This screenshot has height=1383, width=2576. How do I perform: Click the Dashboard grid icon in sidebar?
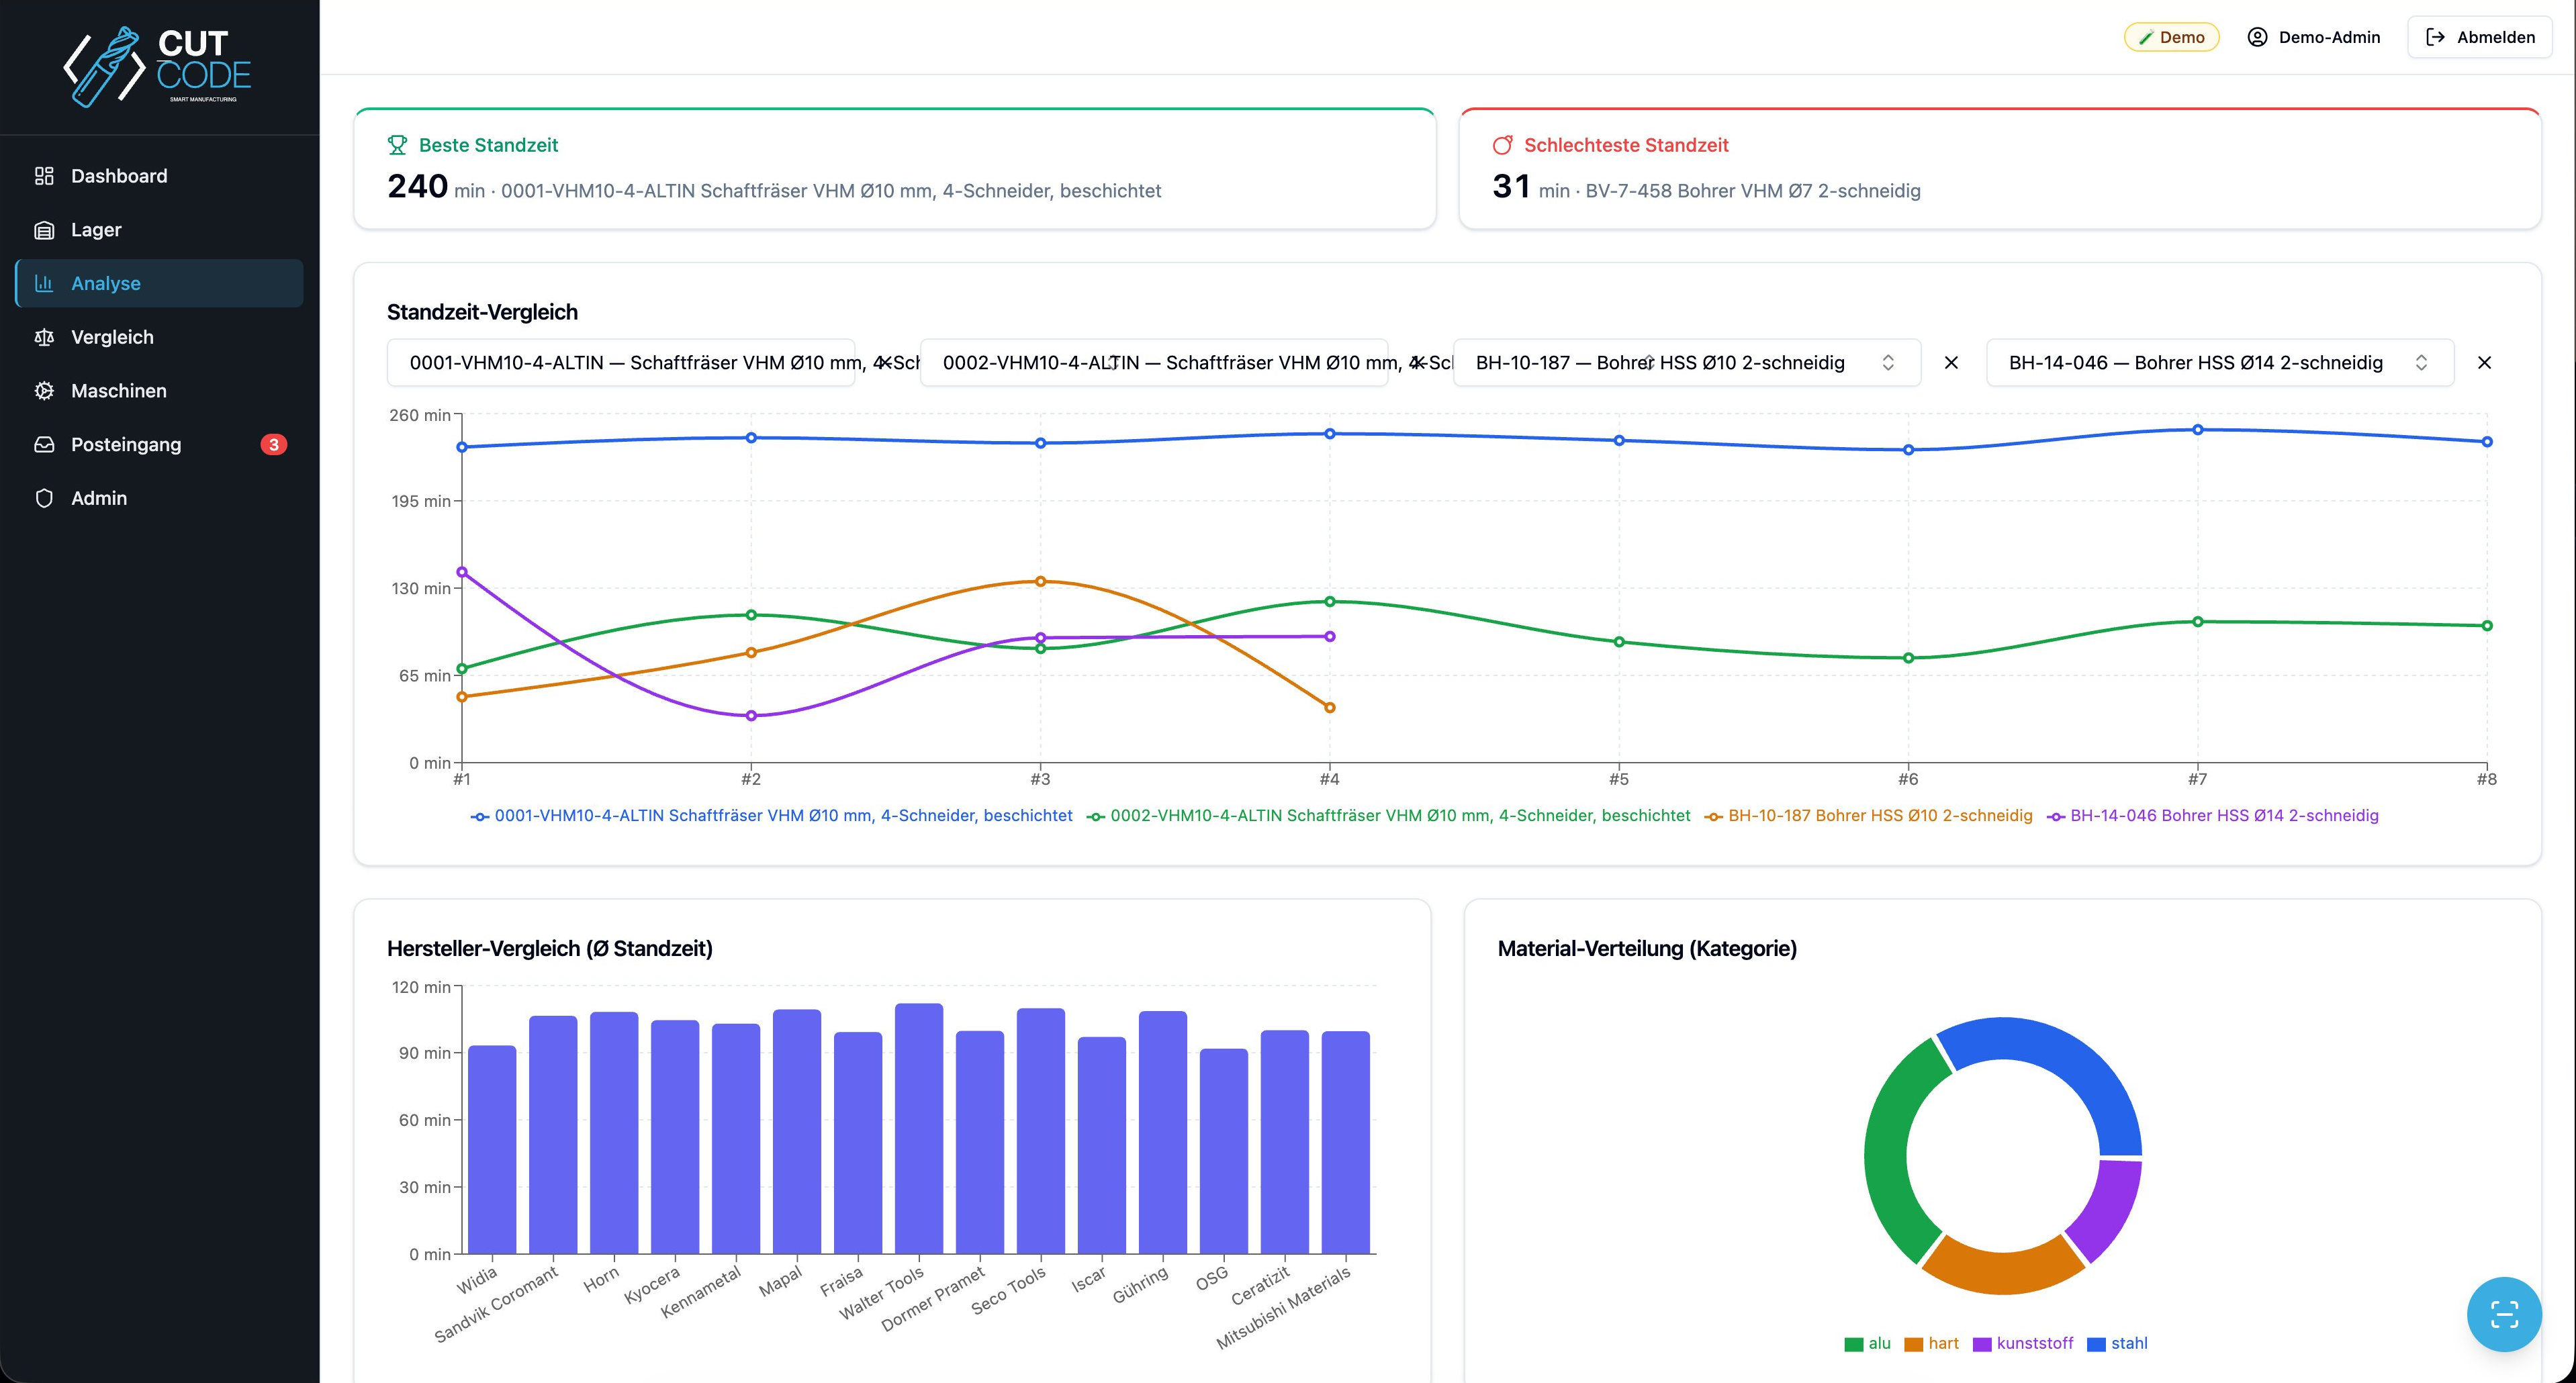coord(44,176)
